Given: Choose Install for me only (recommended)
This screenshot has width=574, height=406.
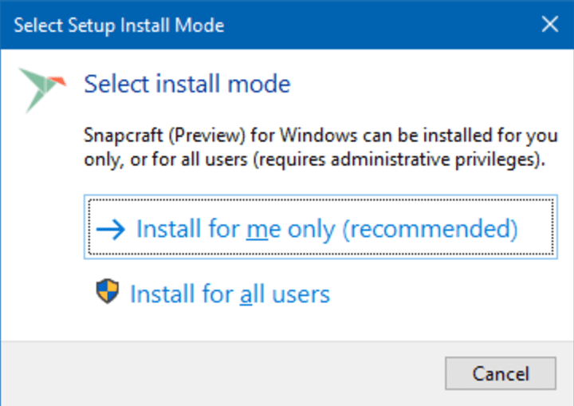Looking at the screenshot, I should tap(320, 227).
